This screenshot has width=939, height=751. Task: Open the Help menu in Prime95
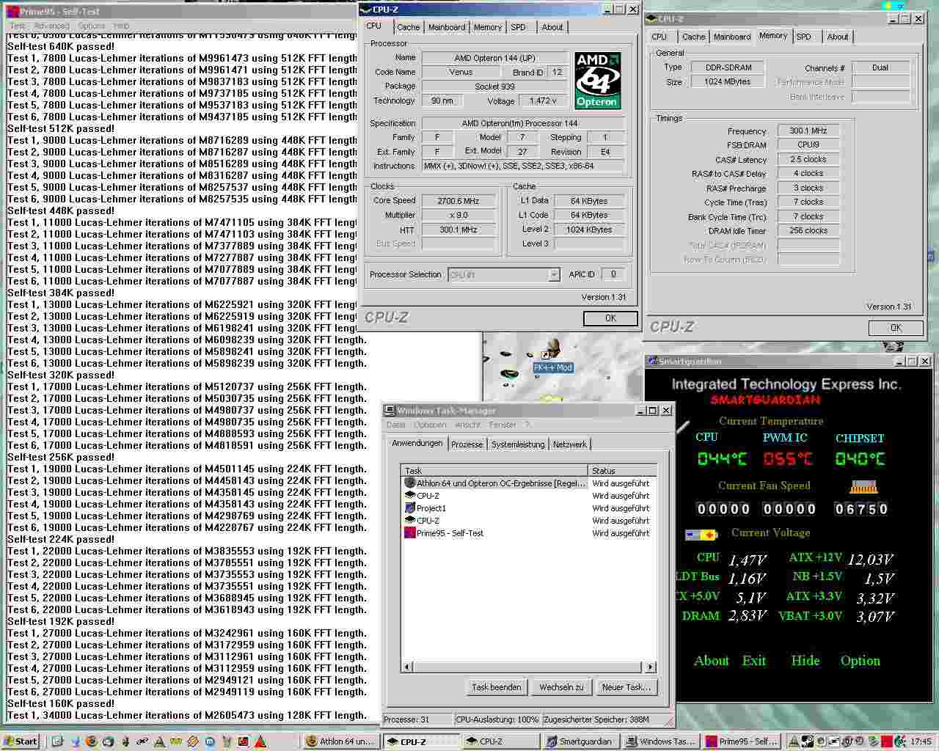click(121, 26)
